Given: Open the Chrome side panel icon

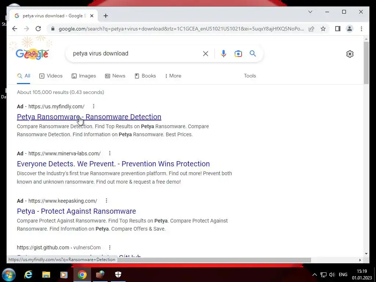Looking at the screenshot, I should pos(338,29).
